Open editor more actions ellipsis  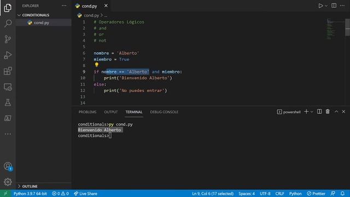[x=342, y=6]
